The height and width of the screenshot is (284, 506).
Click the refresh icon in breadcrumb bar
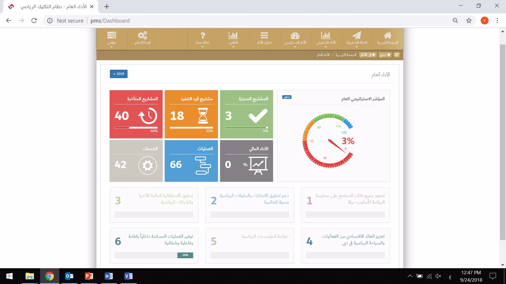397,55
